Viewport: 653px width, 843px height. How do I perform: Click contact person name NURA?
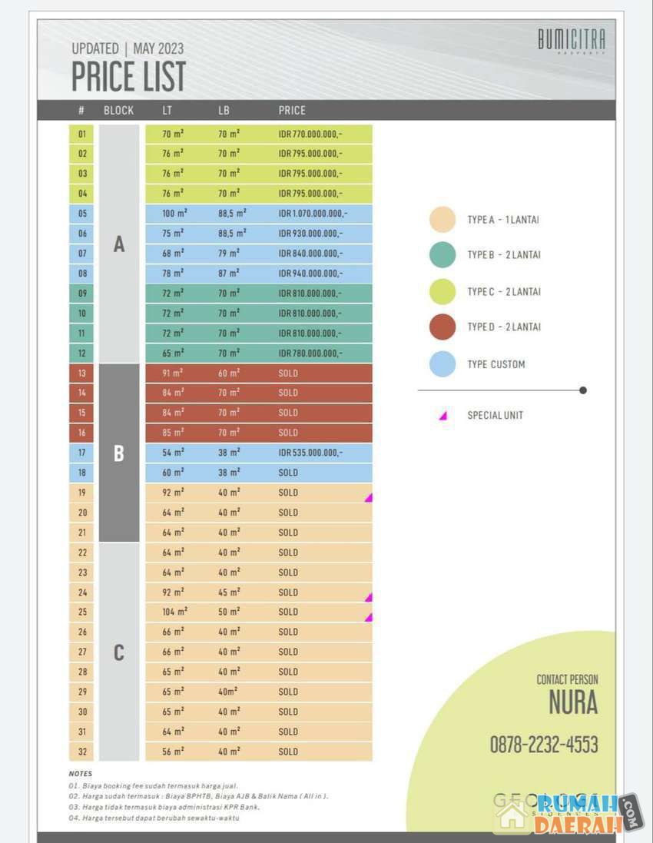(x=573, y=702)
